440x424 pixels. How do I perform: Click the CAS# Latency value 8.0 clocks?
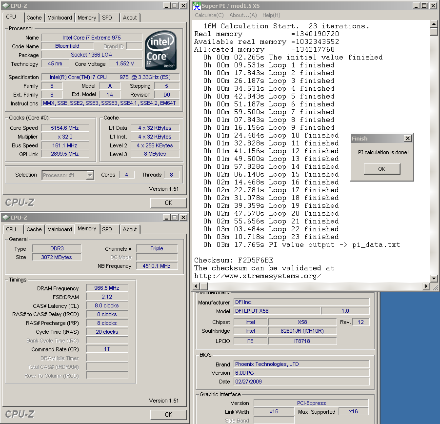[107, 305]
